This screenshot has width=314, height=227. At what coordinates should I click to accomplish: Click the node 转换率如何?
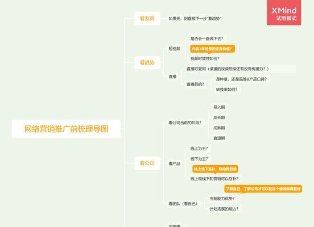tap(227, 90)
